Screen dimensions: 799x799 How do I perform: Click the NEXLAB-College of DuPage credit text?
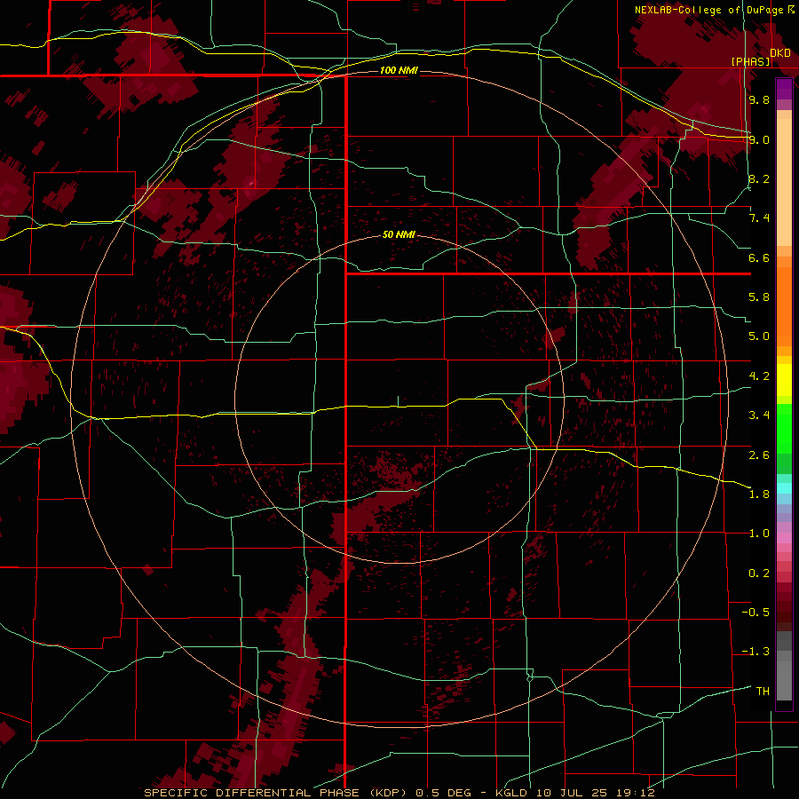708,10
